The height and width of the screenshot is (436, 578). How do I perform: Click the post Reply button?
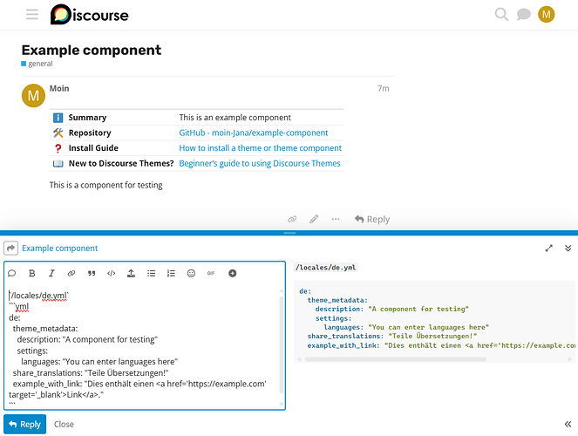click(372, 219)
